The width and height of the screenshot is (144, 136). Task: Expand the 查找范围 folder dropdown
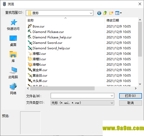click(x=91, y=13)
